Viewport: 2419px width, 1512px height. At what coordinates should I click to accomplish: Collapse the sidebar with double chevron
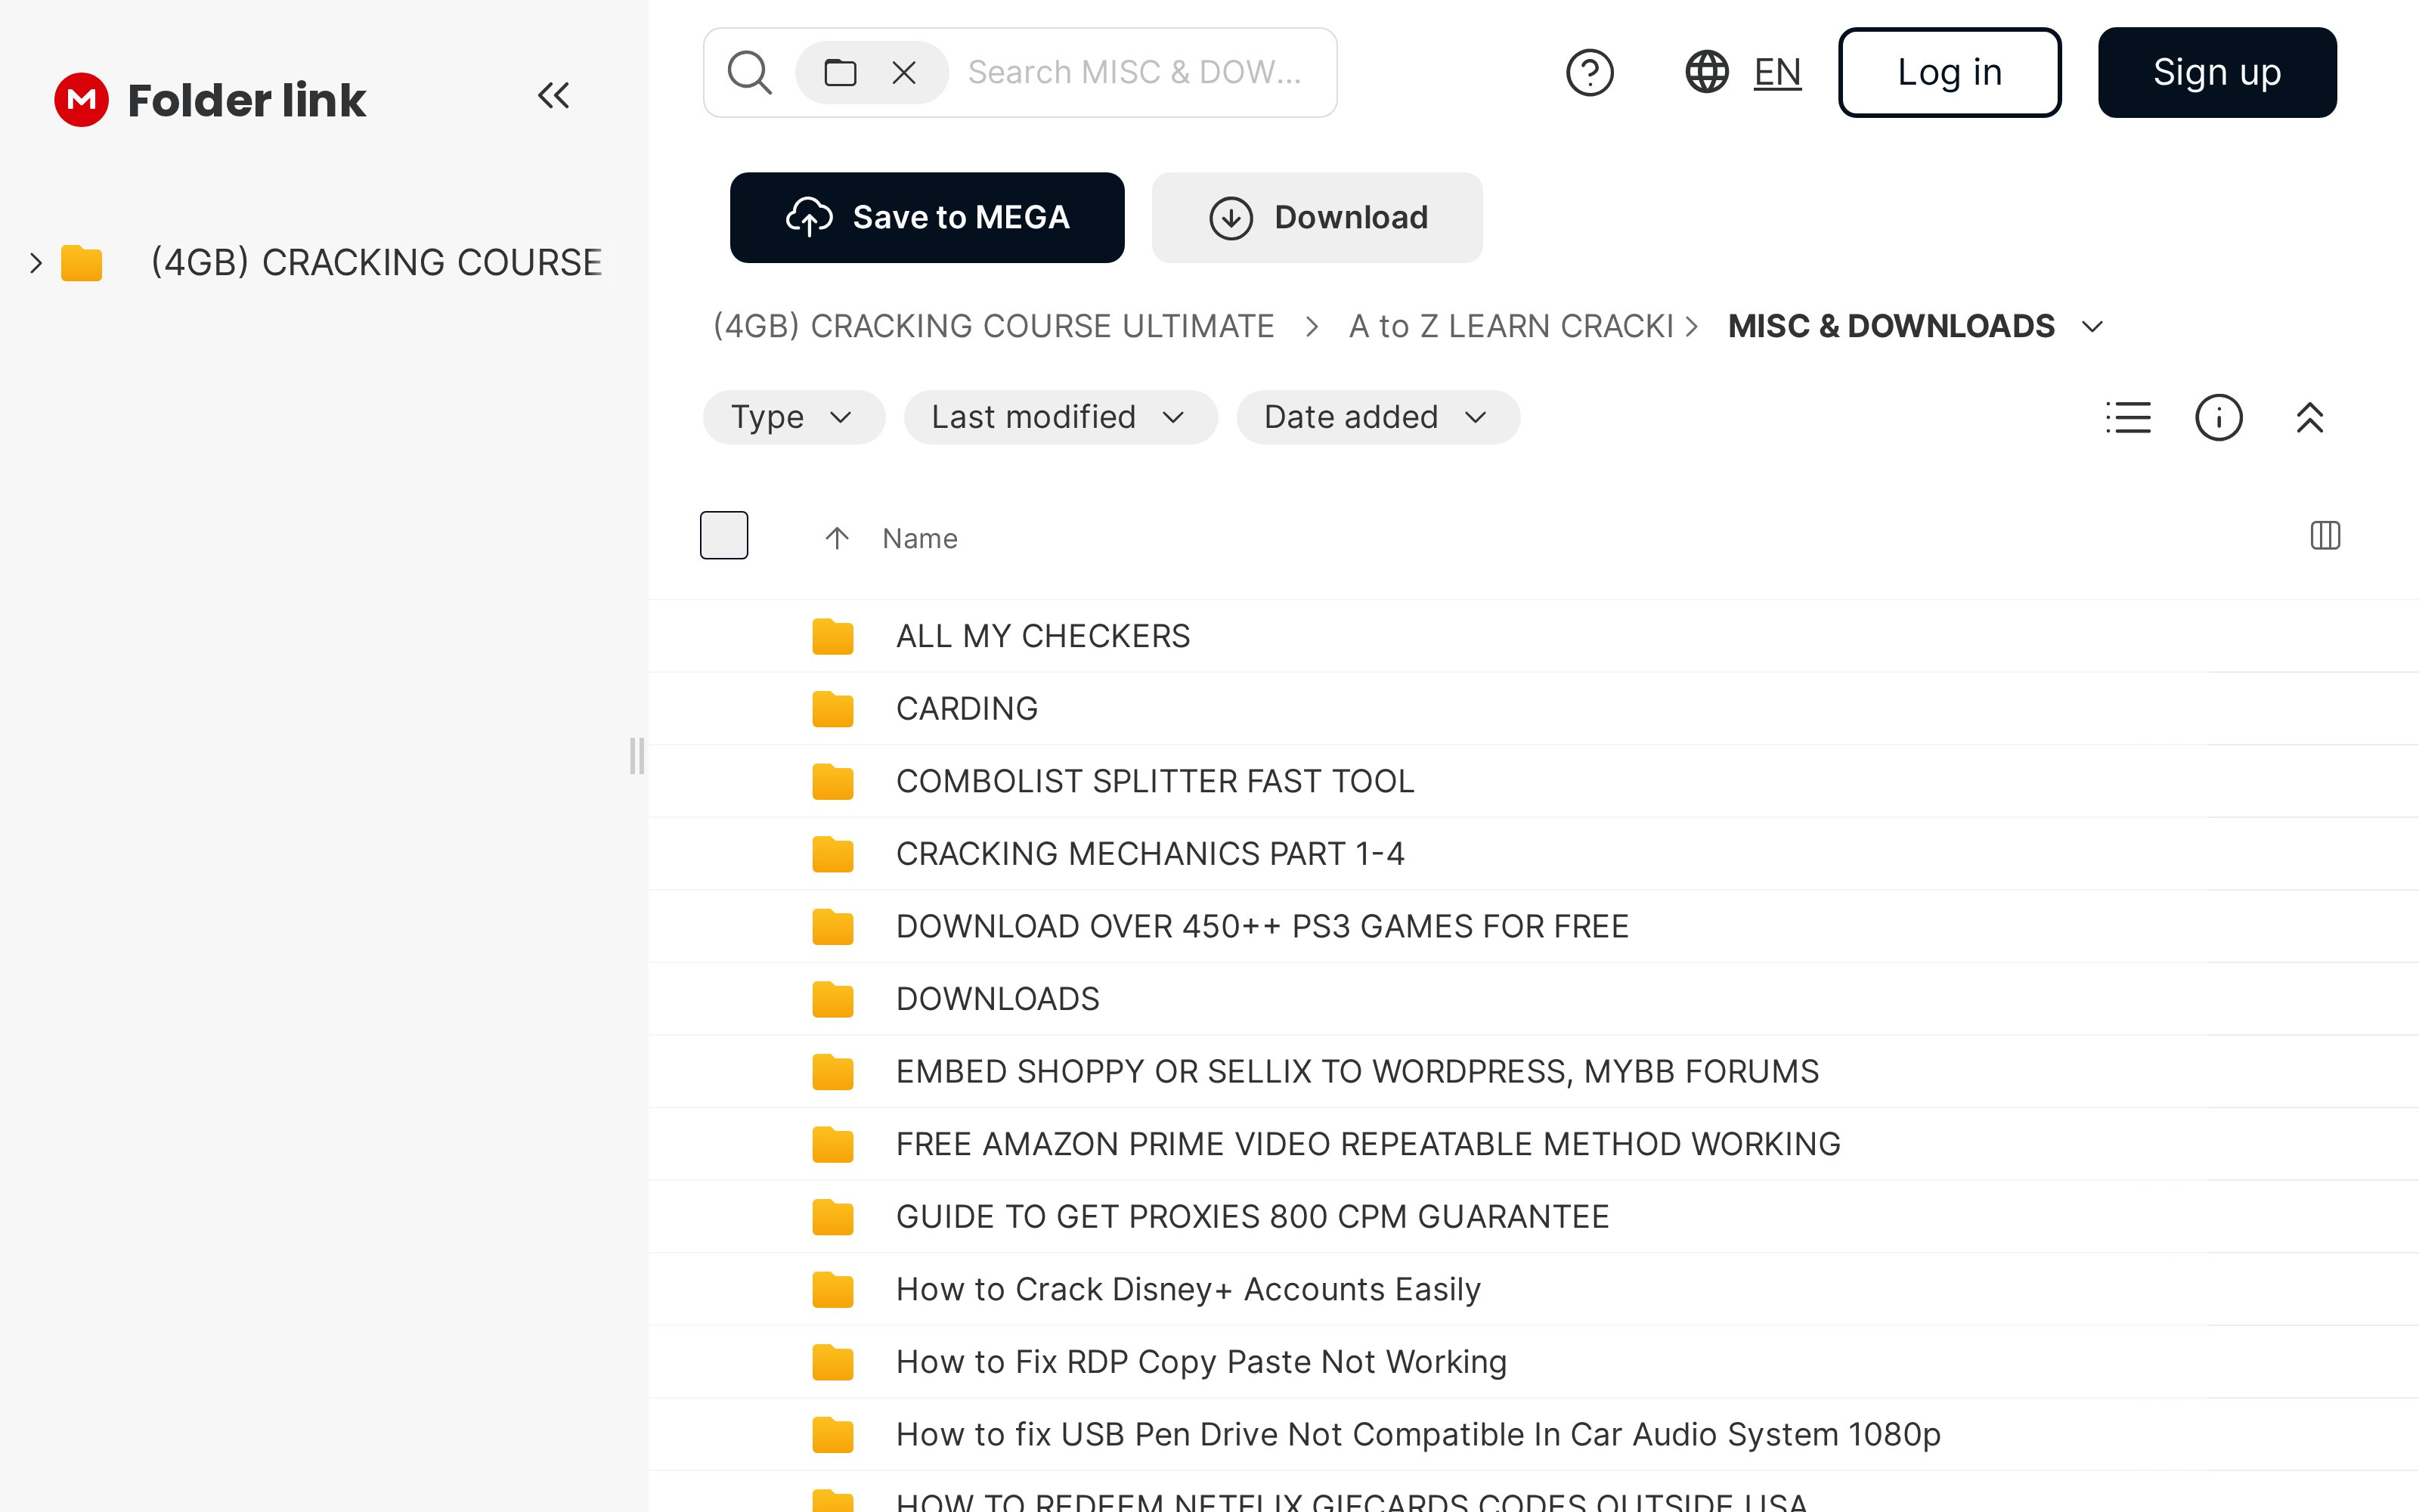[553, 96]
